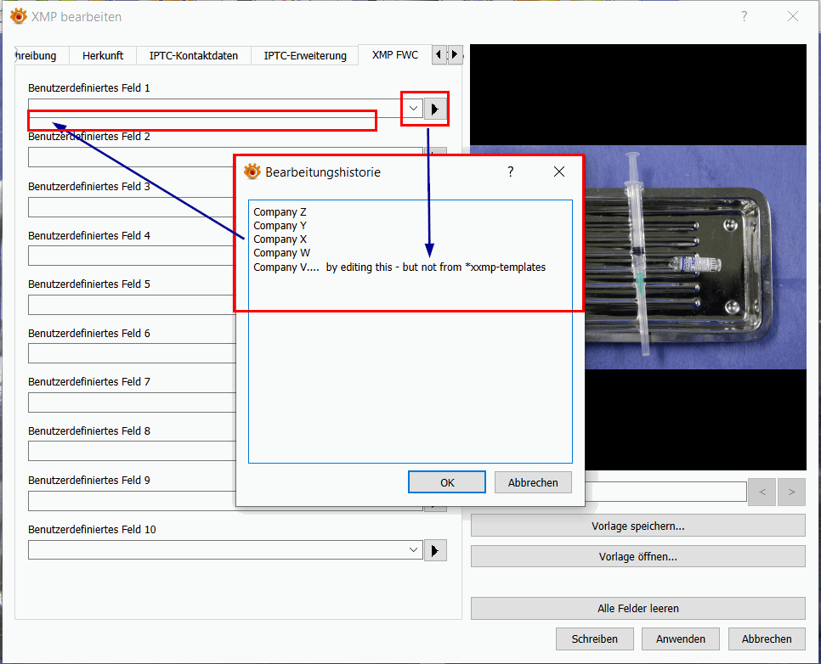Click help question mark in XMP bearbeiten
821x664 pixels.
pyautogui.click(x=744, y=16)
